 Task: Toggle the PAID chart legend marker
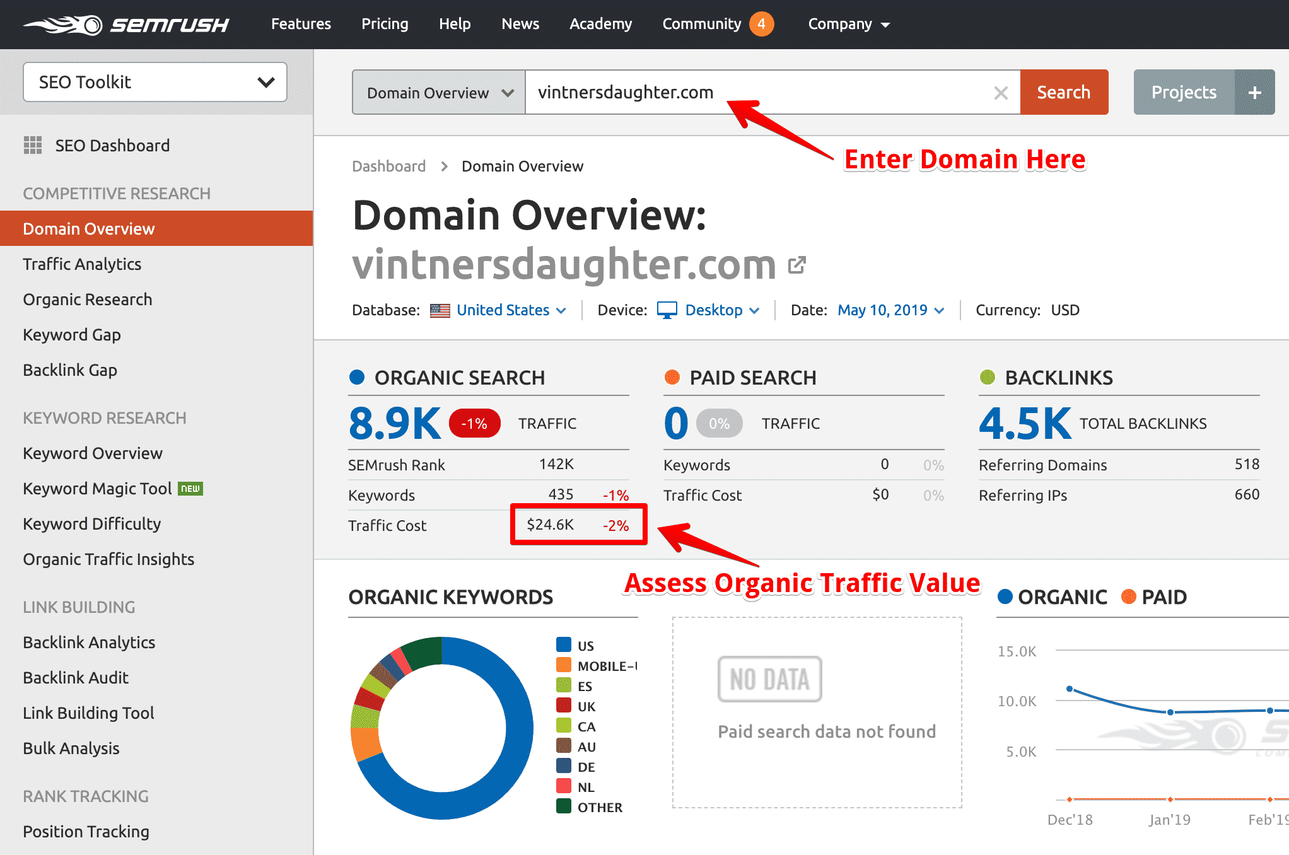pos(1128,596)
